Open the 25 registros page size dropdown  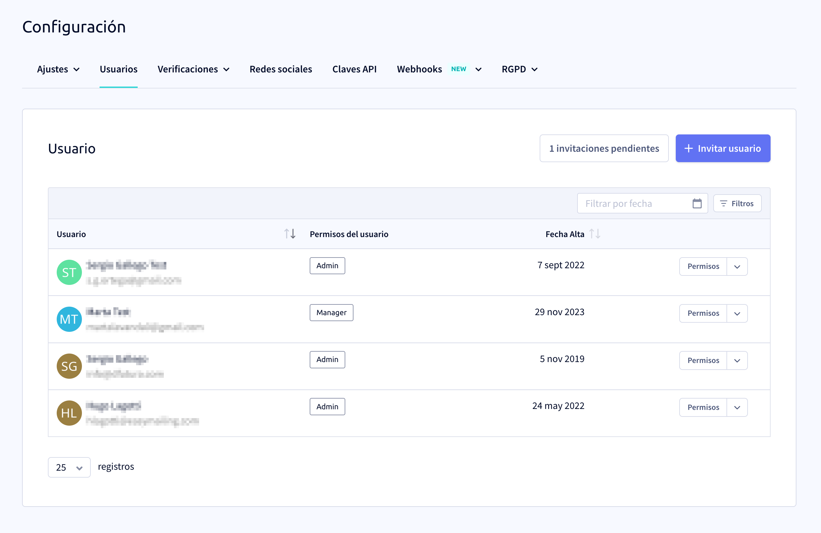pyautogui.click(x=69, y=468)
